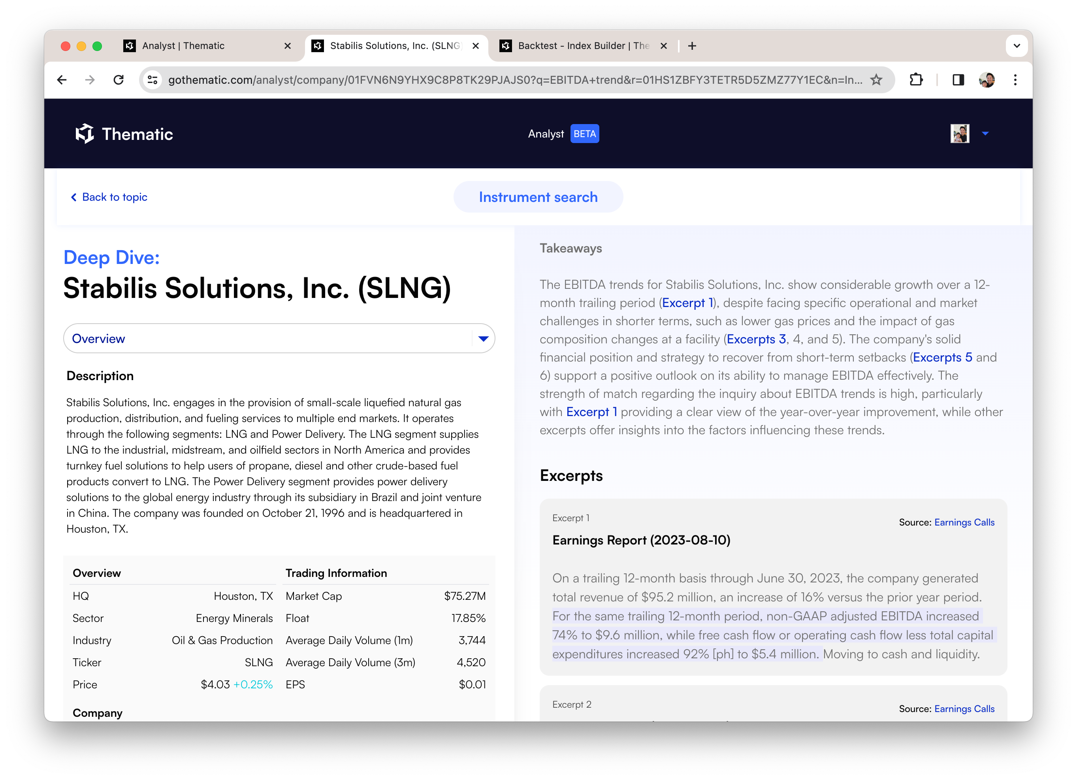Viewport: 1077px width, 780px height.
Task: Click the Excerpts section heading
Action: [x=571, y=475]
